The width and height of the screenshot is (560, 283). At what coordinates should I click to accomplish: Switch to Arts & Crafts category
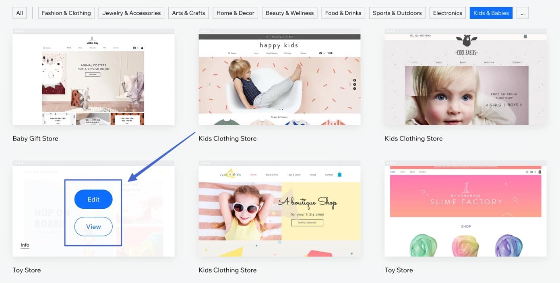click(x=188, y=13)
